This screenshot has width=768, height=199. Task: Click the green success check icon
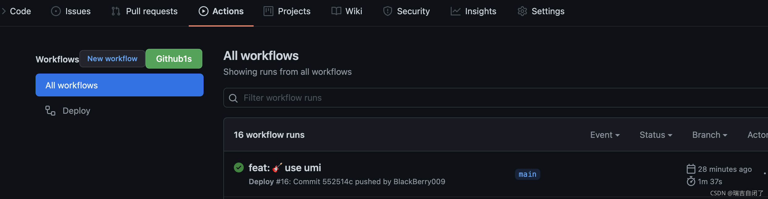[239, 167]
